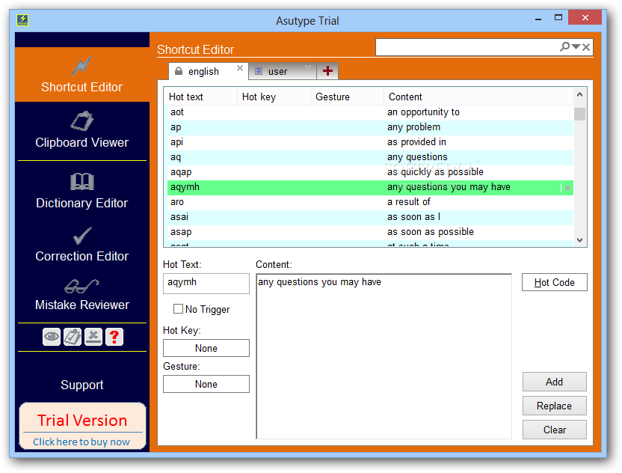Click the X underline icon button

coord(93,337)
